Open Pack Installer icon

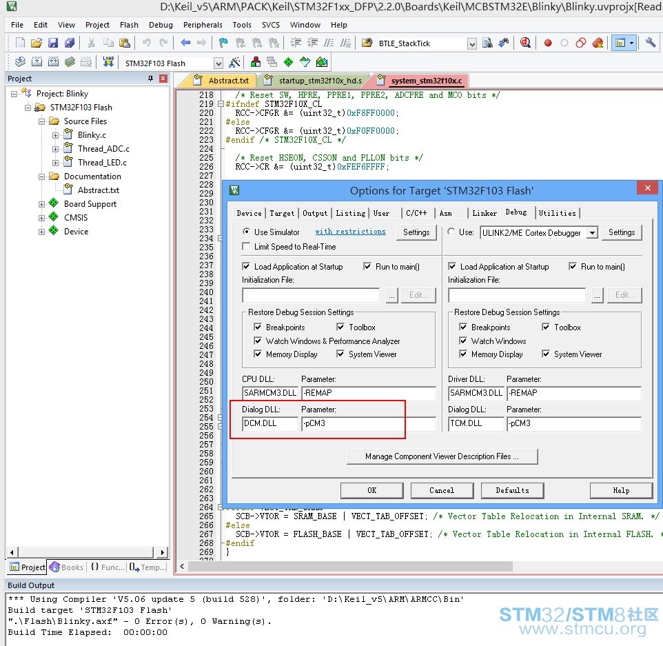pyautogui.click(x=322, y=62)
